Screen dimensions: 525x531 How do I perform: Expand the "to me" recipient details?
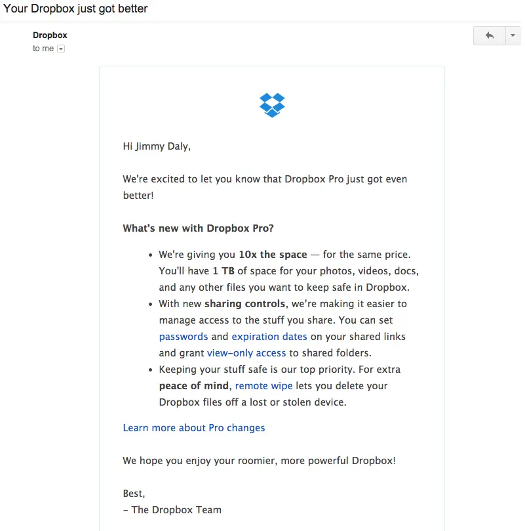pyautogui.click(x=60, y=48)
